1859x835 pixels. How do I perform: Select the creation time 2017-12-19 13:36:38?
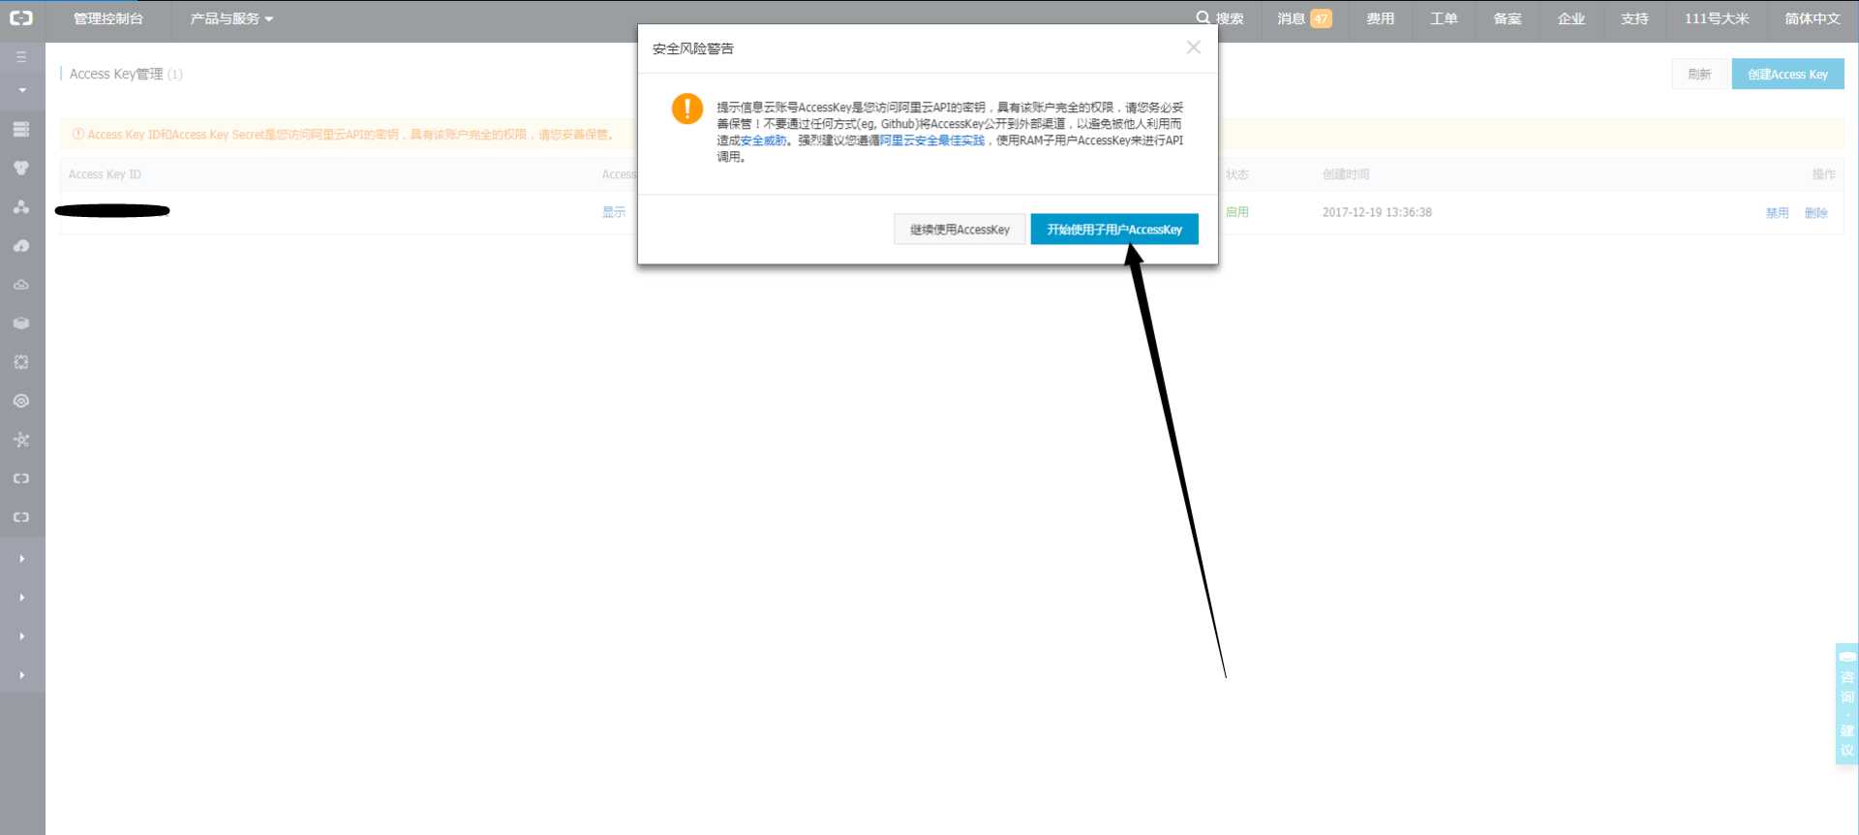tap(1377, 212)
